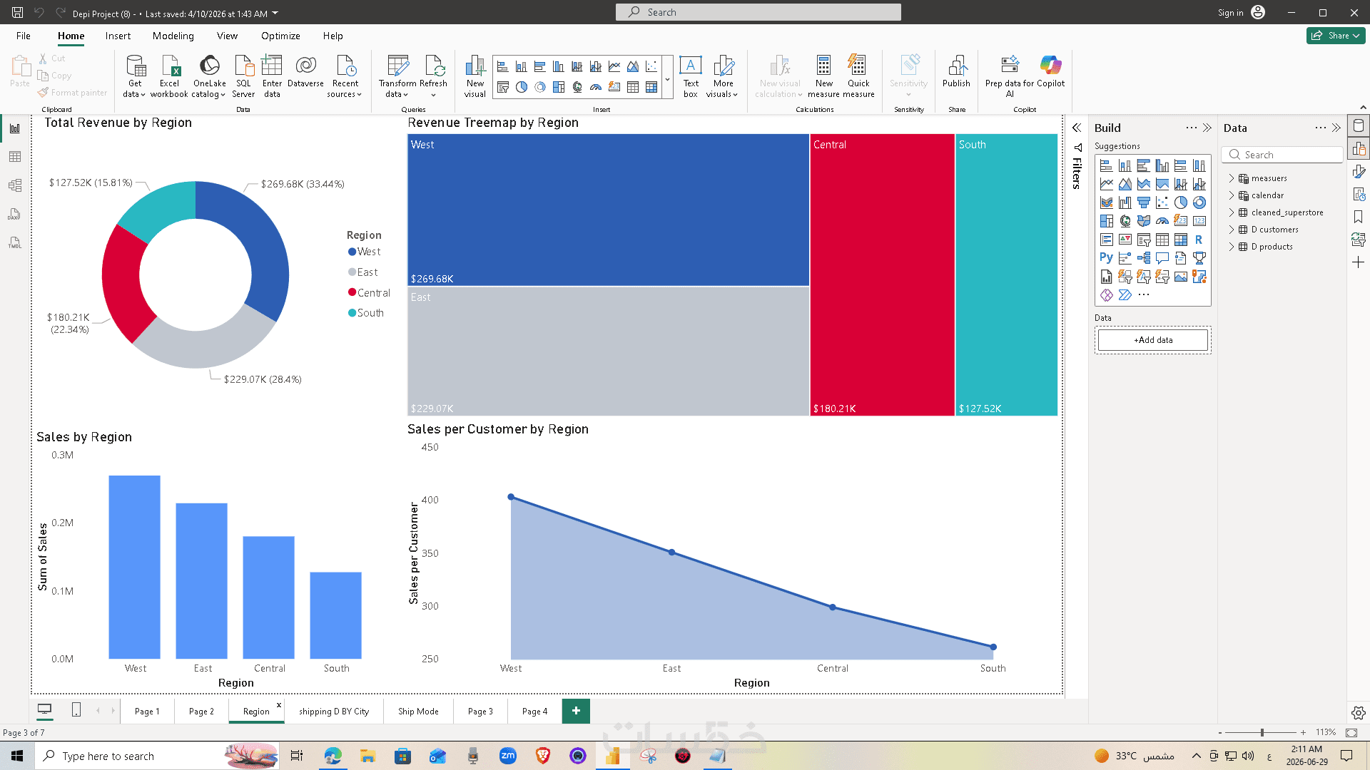The image size is (1370, 770).
Task: Select the slicer icon in the ribbon gallery
Action: click(503, 87)
